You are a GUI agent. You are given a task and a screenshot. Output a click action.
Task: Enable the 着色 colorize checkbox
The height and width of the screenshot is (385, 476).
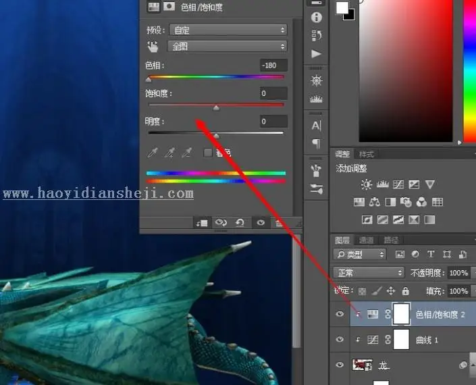[208, 153]
